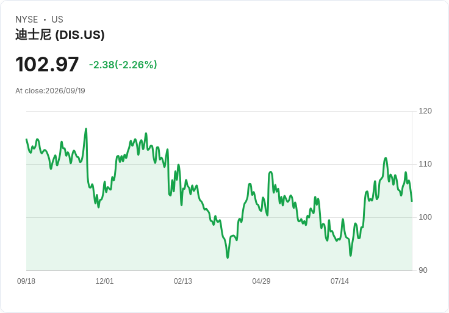
Task: Click the 04/29 date axis label
Action: point(261,281)
